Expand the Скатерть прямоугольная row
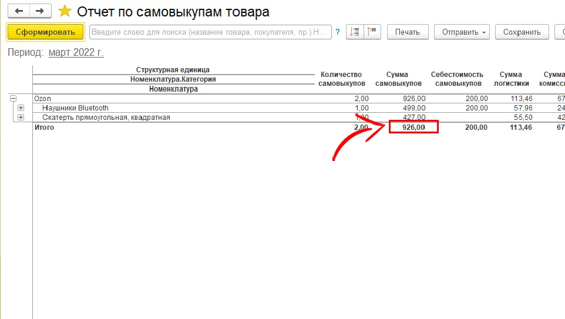Screen dimensions: 565x319 coord(21,117)
